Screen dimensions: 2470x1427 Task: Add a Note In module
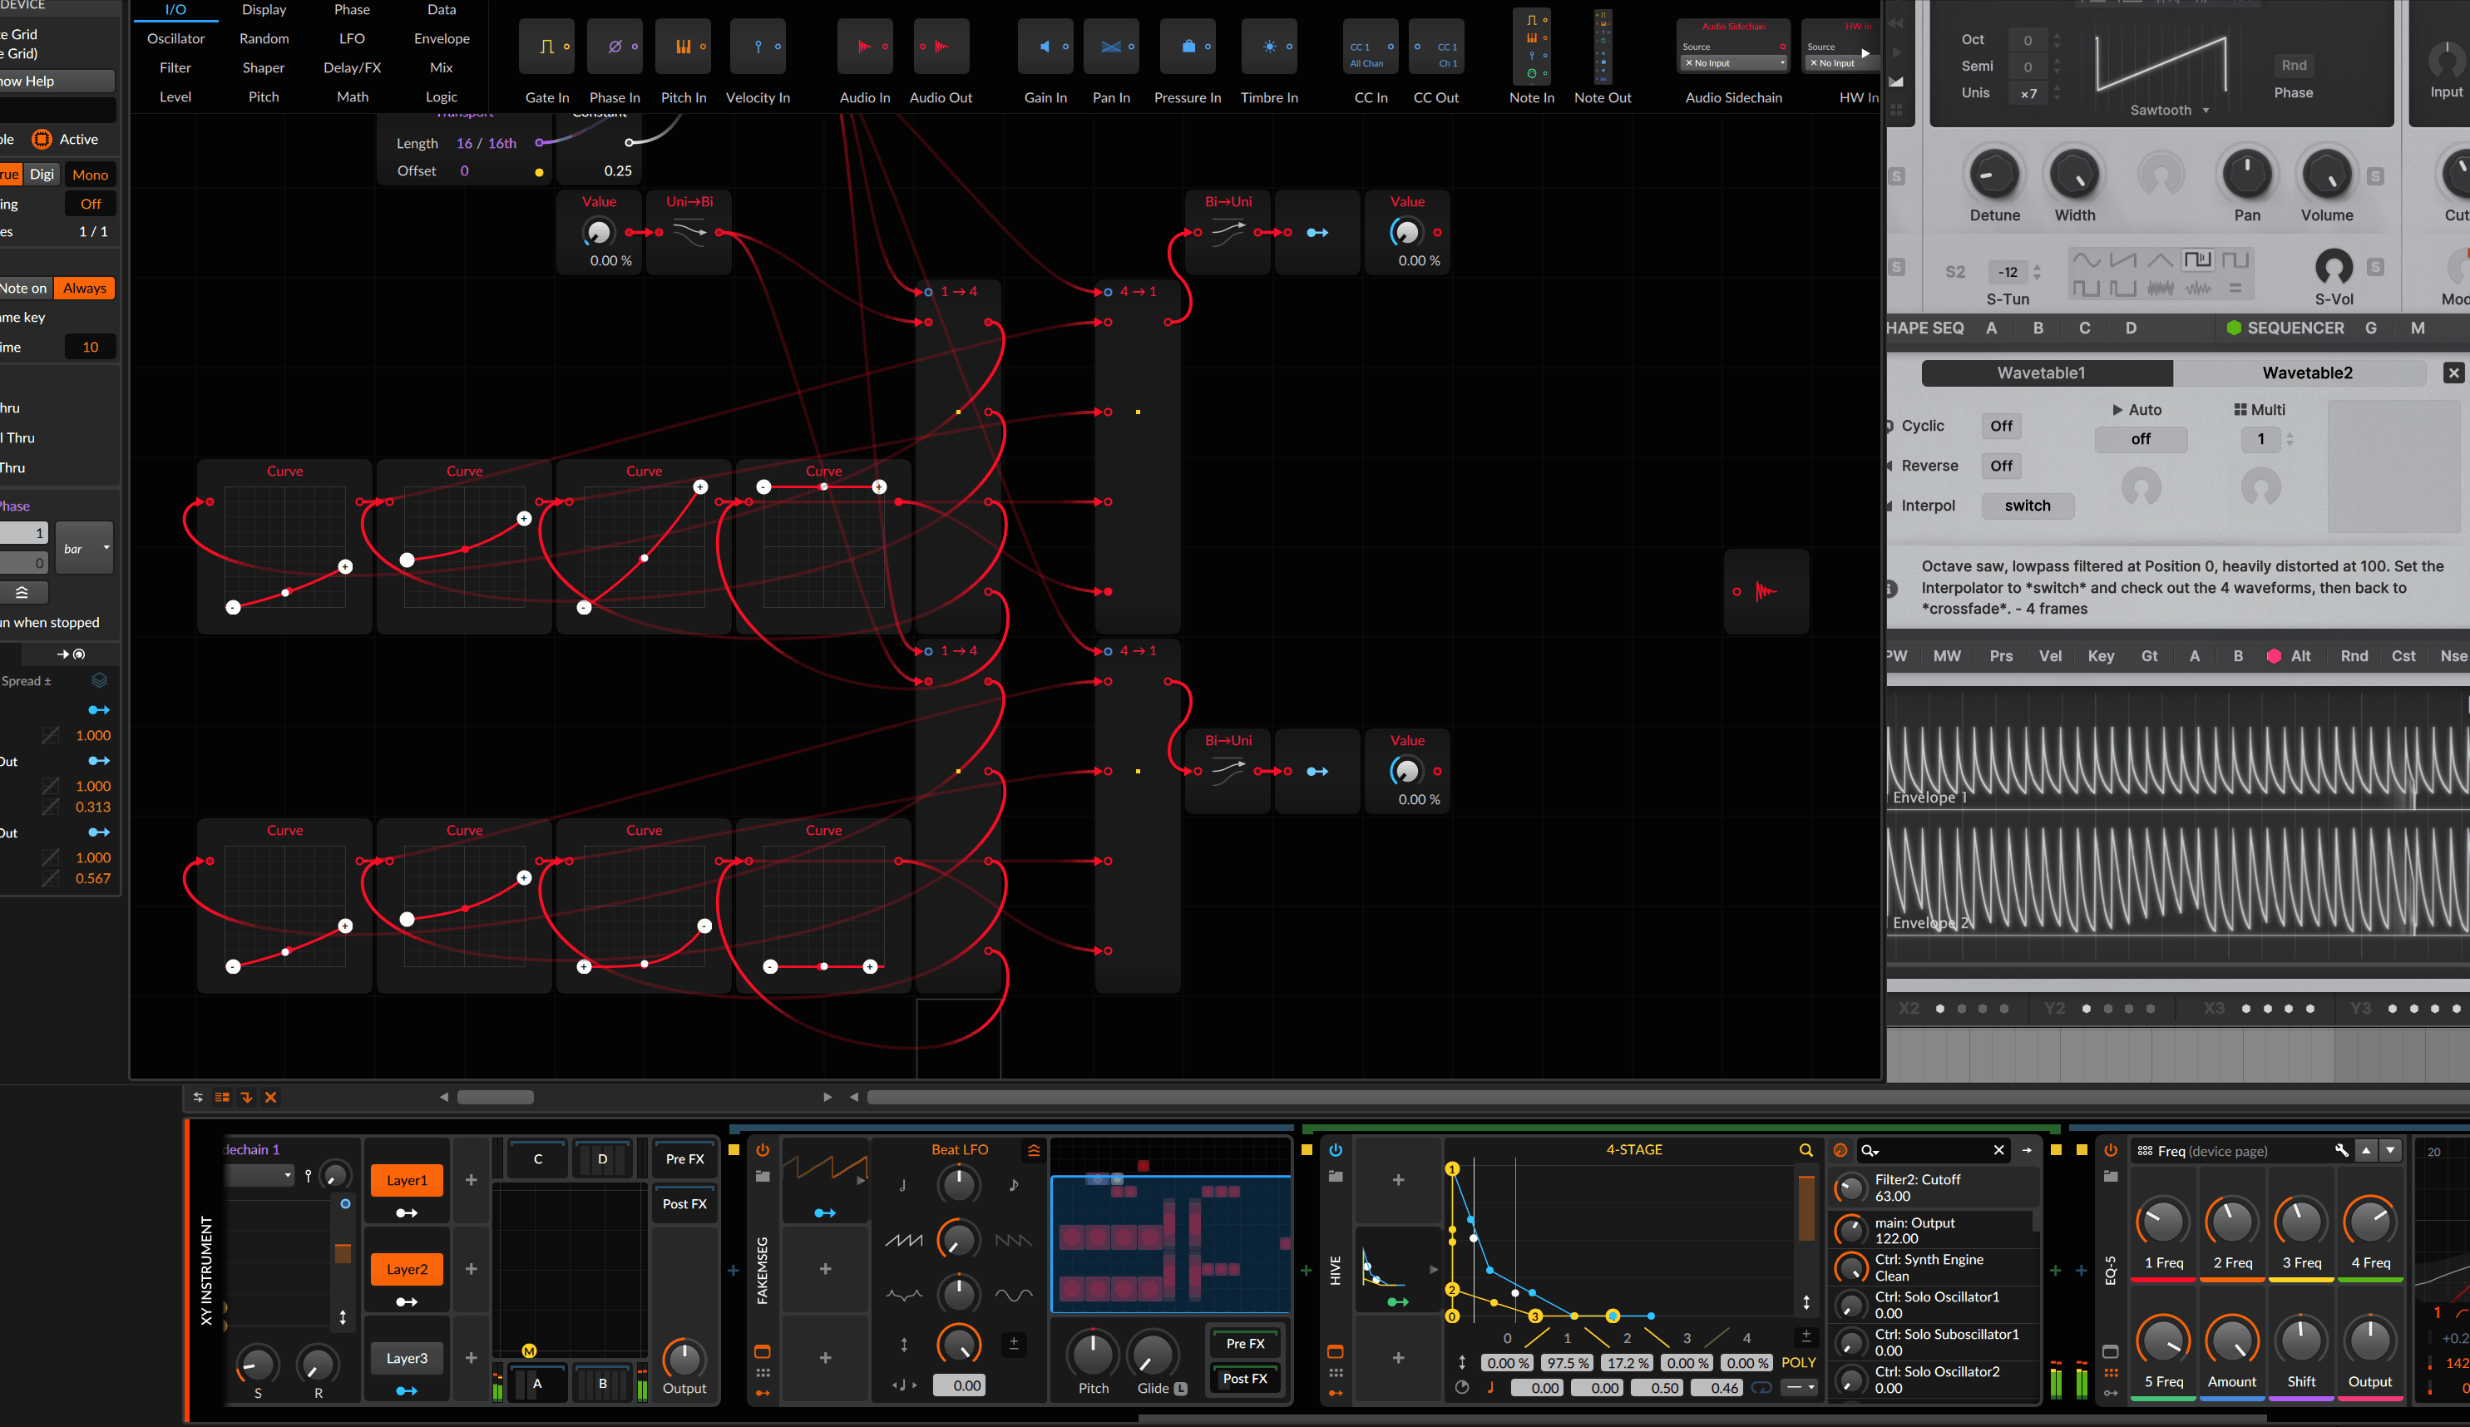tap(1531, 46)
